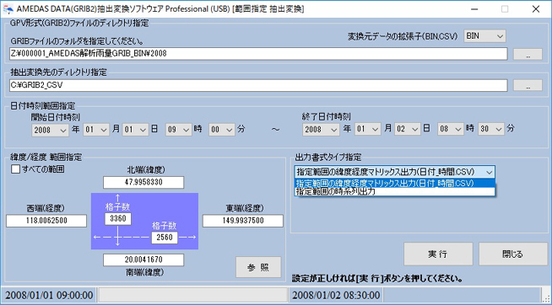Expand the start year 2008 dropdown
Viewport: 552px width, 305px height.
(x=50, y=130)
